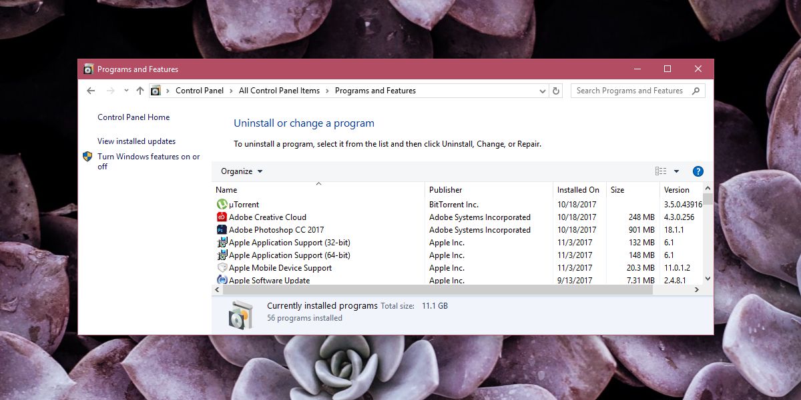This screenshot has height=400, width=801.
Task: Select the Adobe Photoshop CC 2017 name
Action: (x=276, y=230)
